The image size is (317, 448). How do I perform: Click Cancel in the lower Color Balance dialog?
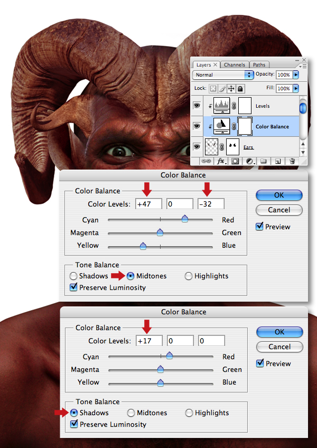[279, 347]
